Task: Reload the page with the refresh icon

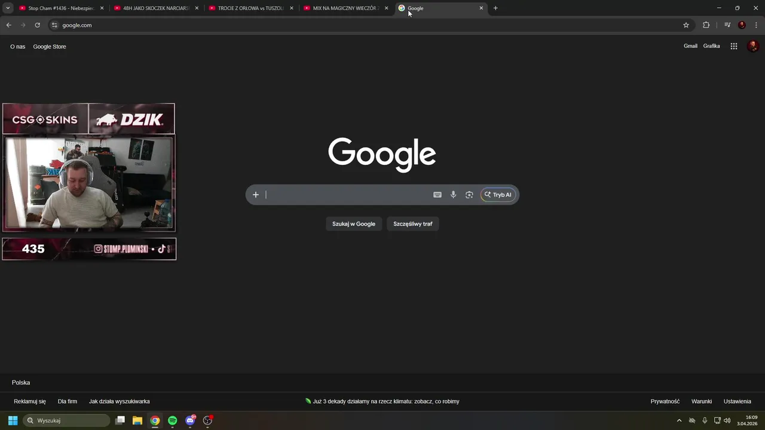Action: 37,25
